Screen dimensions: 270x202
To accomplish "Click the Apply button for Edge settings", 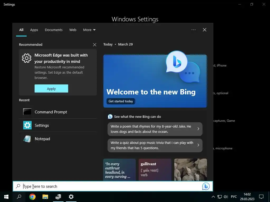I will tap(51, 88).
